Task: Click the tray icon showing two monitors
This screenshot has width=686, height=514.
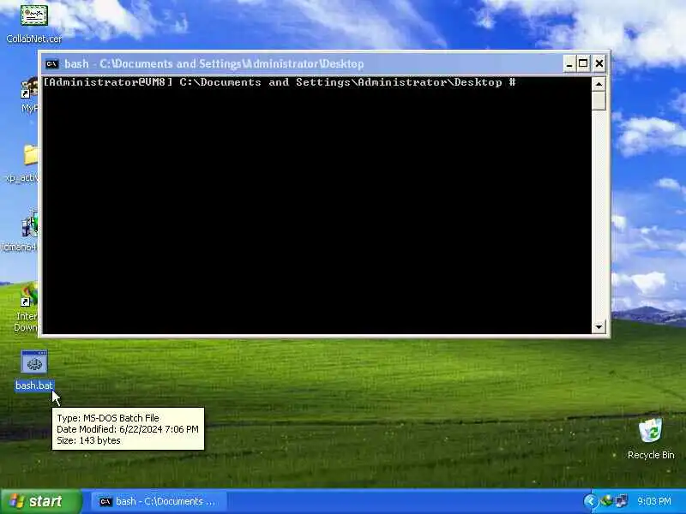Action: click(x=621, y=501)
